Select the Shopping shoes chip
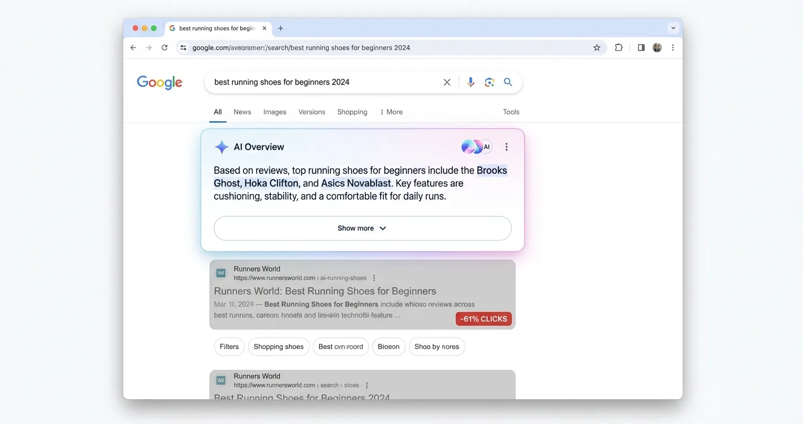This screenshot has height=424, width=803. pyautogui.click(x=279, y=347)
